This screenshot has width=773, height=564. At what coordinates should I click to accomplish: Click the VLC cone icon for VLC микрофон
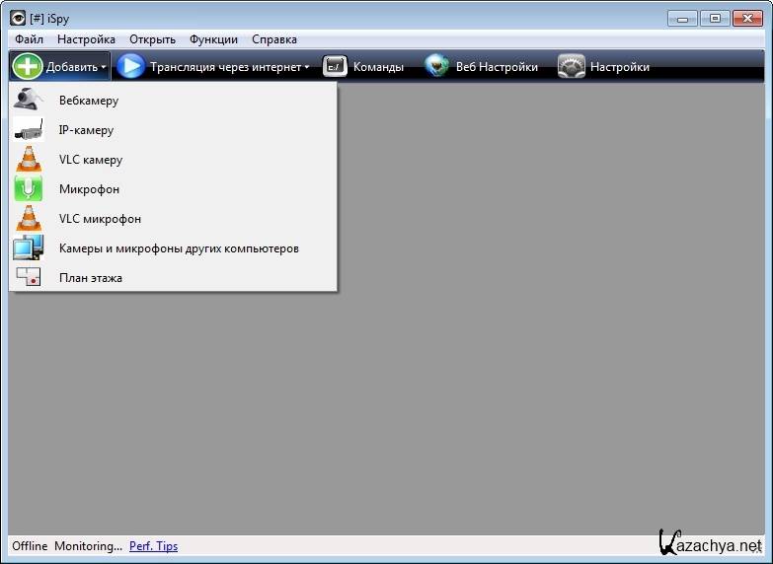pos(29,219)
